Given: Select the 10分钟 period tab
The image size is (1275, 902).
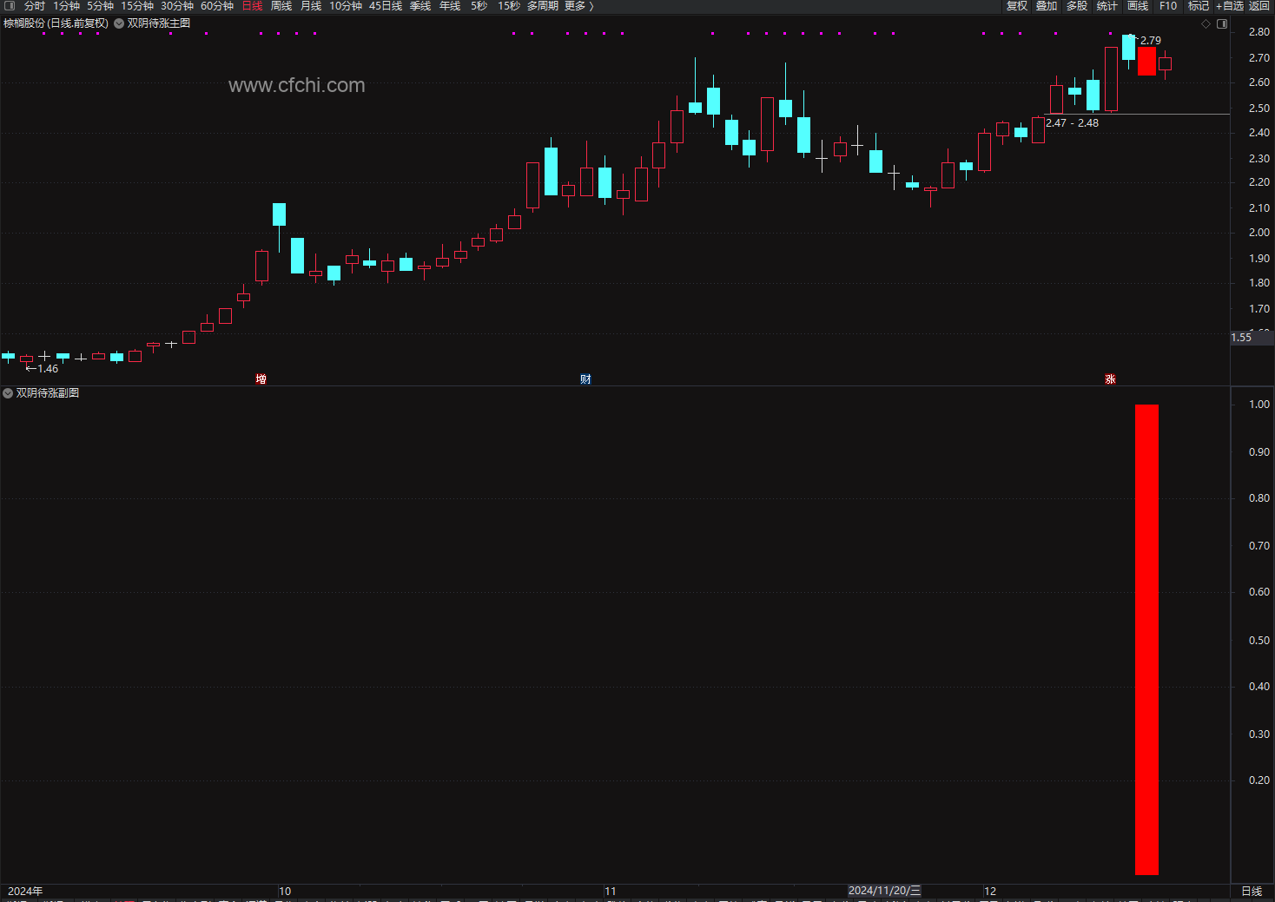Looking at the screenshot, I should coord(346,6).
